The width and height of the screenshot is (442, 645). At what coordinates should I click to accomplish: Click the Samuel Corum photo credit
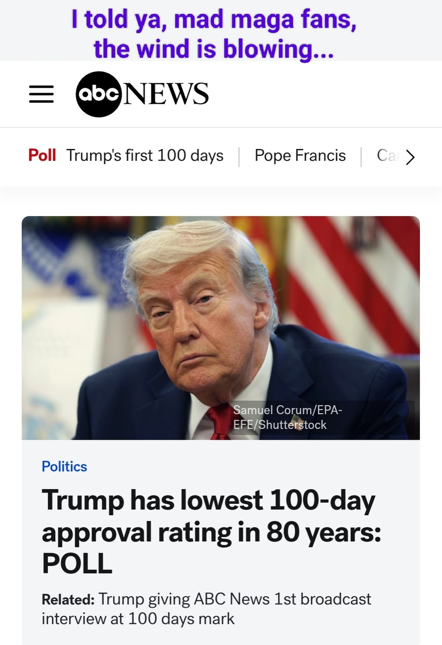pyautogui.click(x=288, y=417)
